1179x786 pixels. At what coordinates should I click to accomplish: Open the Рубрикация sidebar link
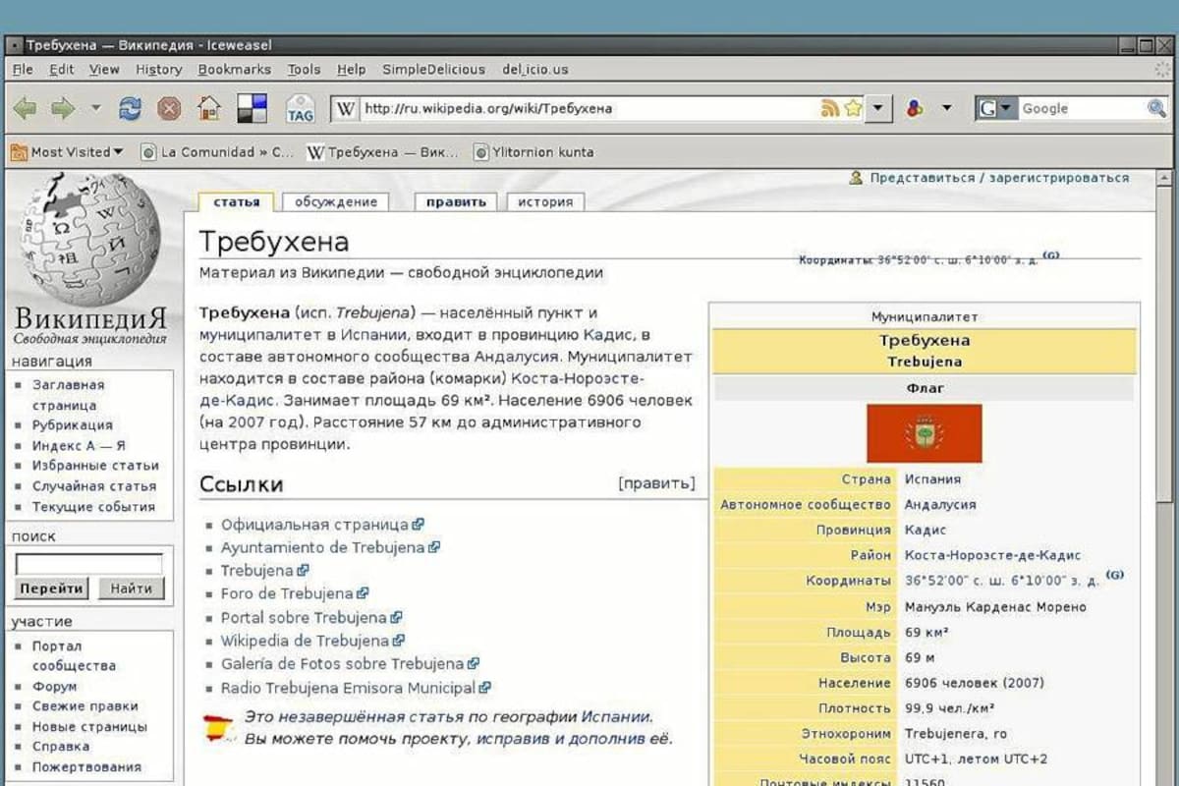point(72,425)
